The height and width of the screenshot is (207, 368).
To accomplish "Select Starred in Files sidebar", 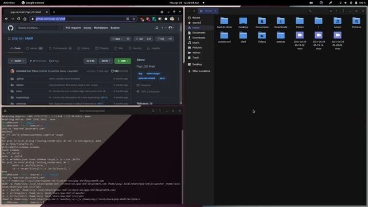I will coord(197,23).
